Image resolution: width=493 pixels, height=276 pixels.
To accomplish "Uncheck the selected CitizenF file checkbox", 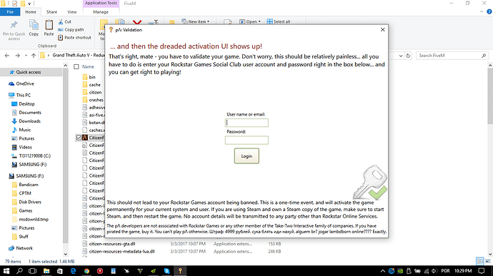I will (x=79, y=138).
